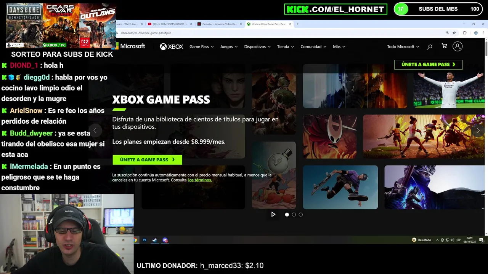Click the skateboarder game thumbnail
Screen dimensions: 488x274
[x=340, y=187]
